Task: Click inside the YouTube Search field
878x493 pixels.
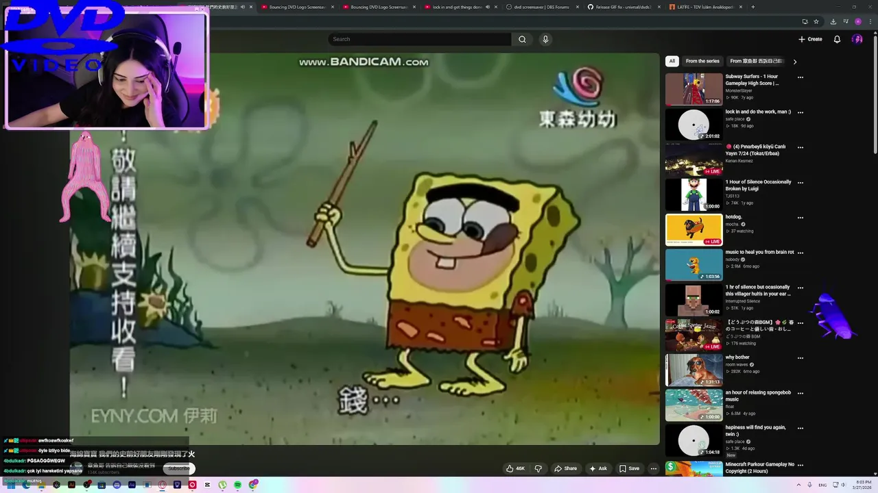Action: 420,39
